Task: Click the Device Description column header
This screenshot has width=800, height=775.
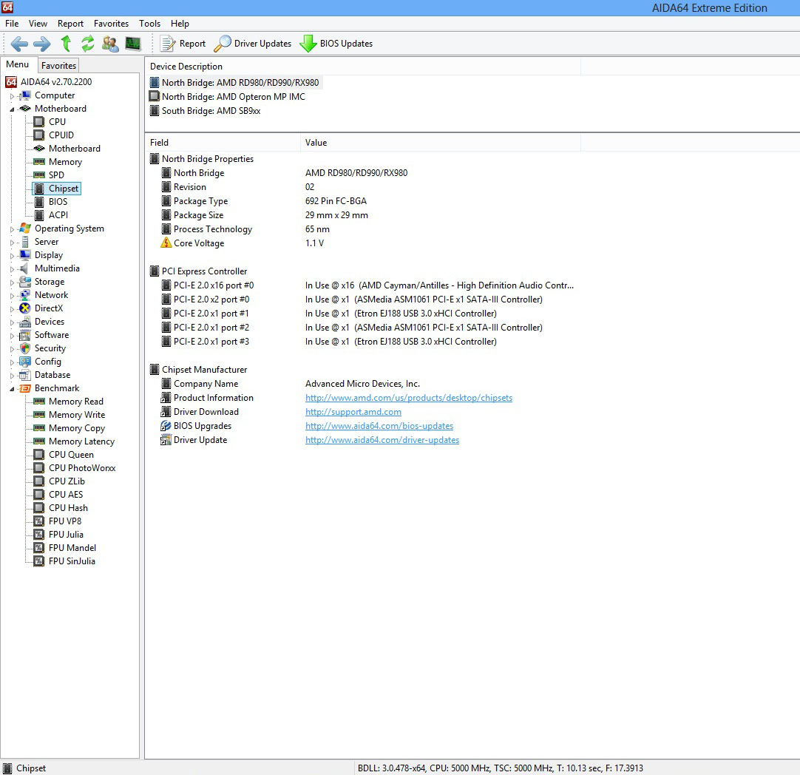Action: 363,67
